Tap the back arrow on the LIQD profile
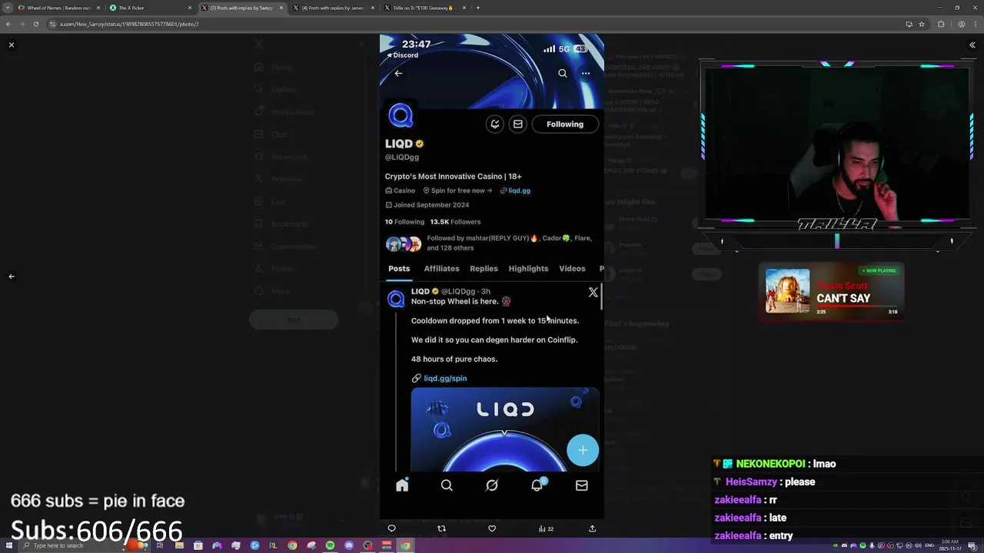This screenshot has width=984, height=553. pos(398,74)
